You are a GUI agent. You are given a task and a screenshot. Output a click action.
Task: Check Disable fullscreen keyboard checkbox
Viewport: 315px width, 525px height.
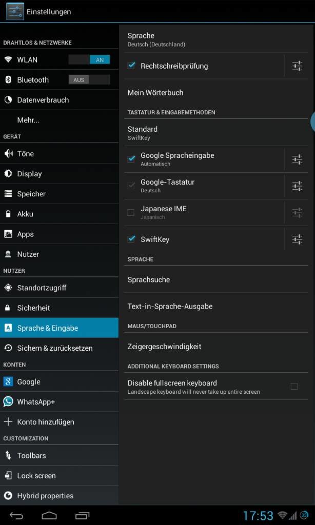coord(294,387)
